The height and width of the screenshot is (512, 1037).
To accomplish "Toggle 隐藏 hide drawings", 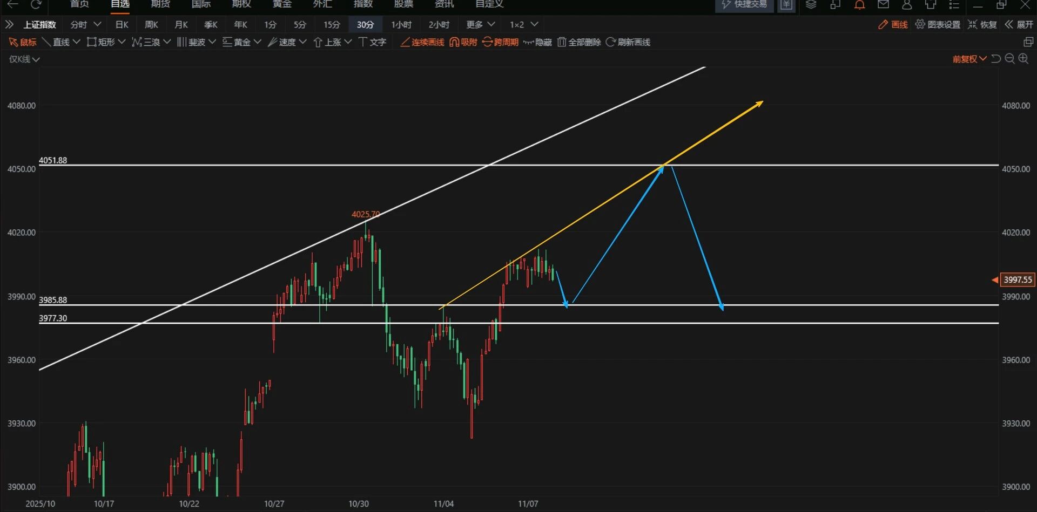I will [537, 42].
